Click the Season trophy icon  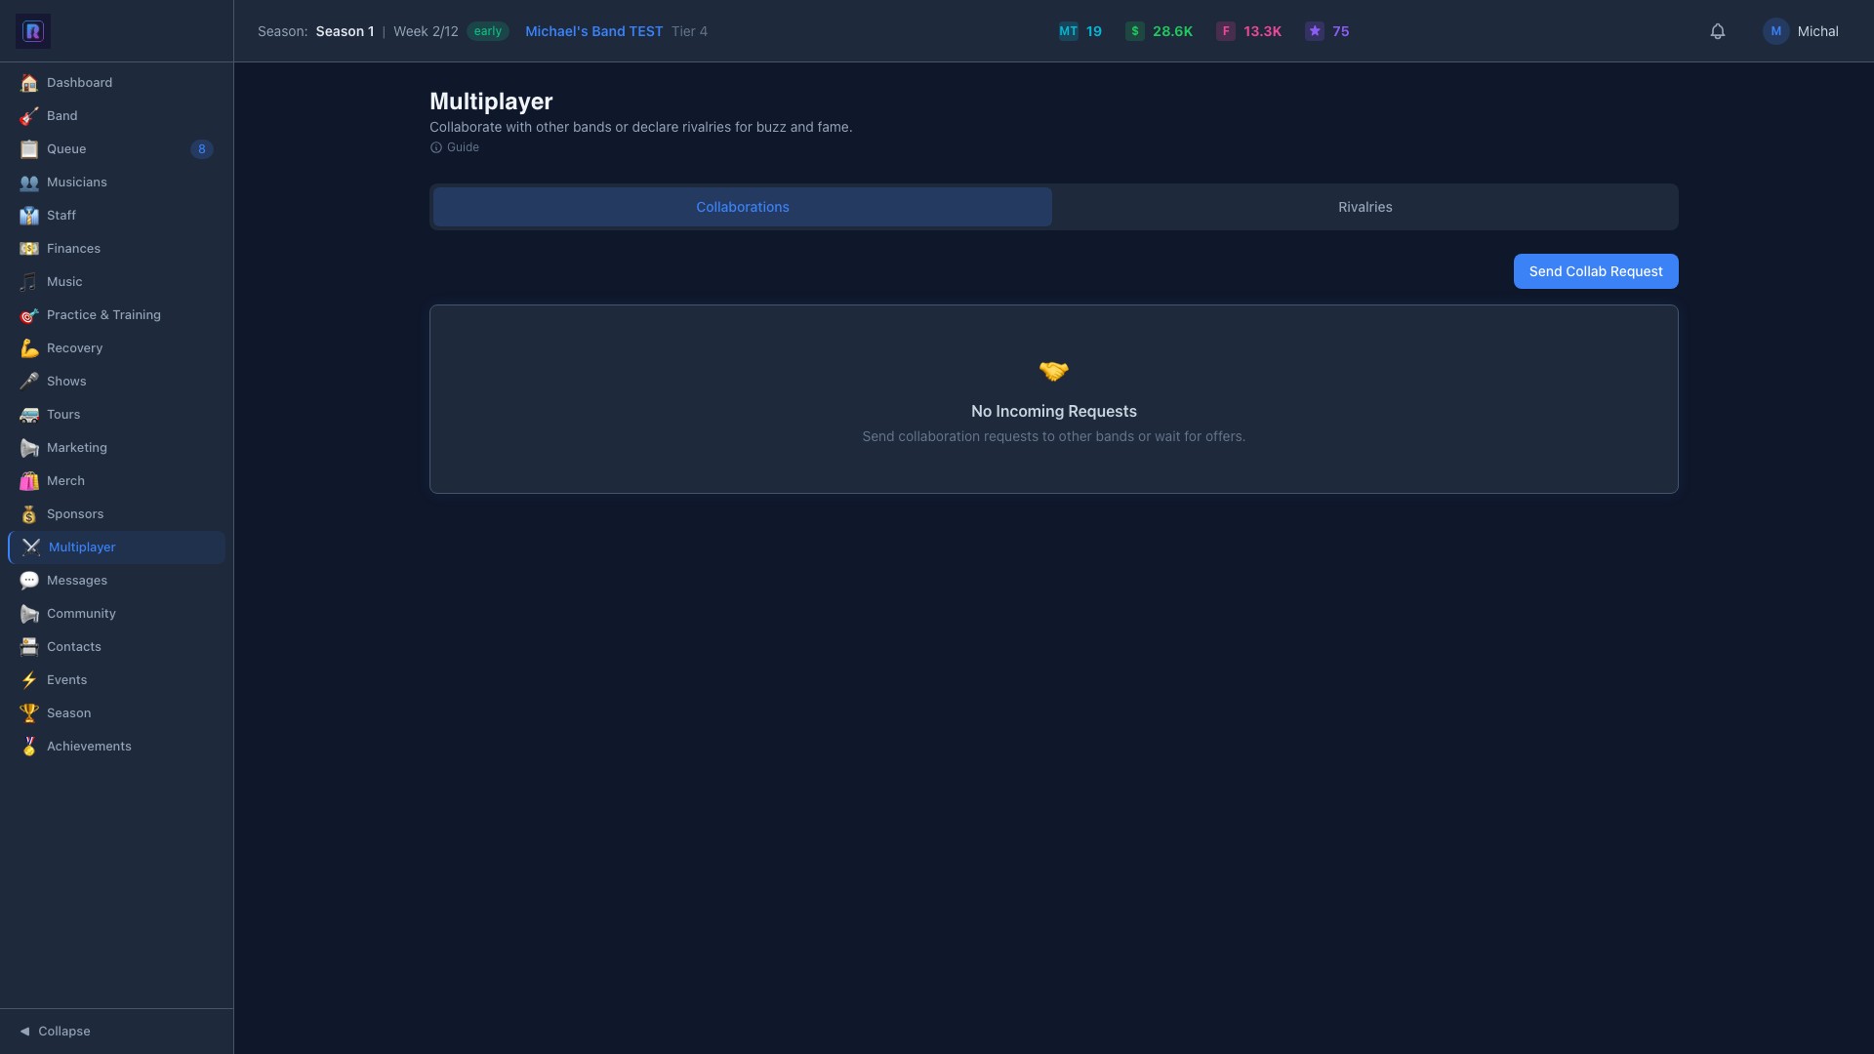(x=29, y=713)
